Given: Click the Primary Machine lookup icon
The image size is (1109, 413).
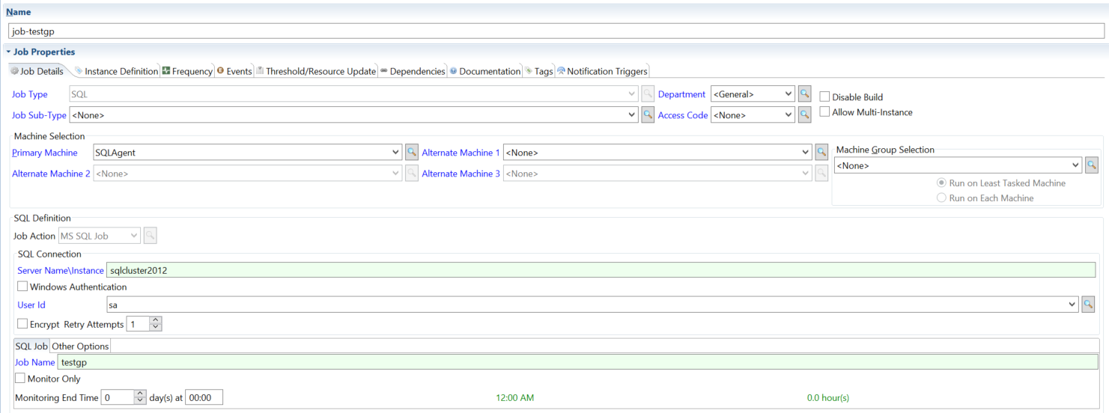Looking at the screenshot, I should [x=412, y=153].
